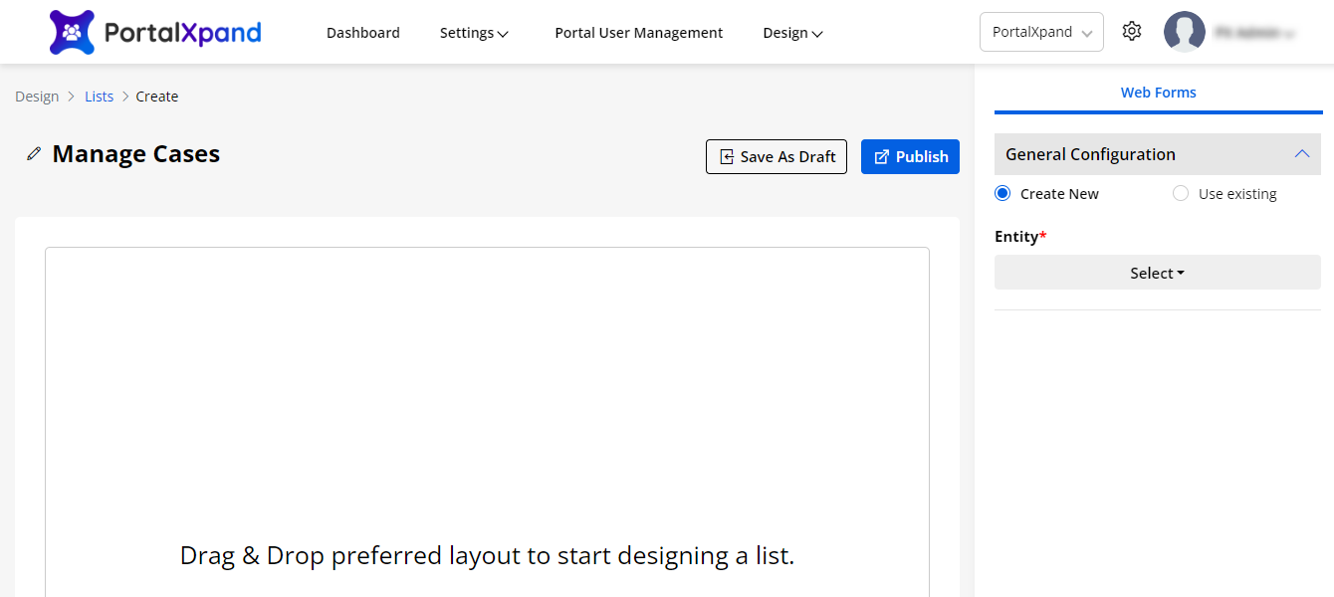Click the Lists breadcrumb link
This screenshot has height=597, width=1334.
pos(99,97)
